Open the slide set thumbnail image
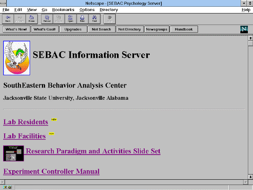The image size is (253, 190). (13, 153)
